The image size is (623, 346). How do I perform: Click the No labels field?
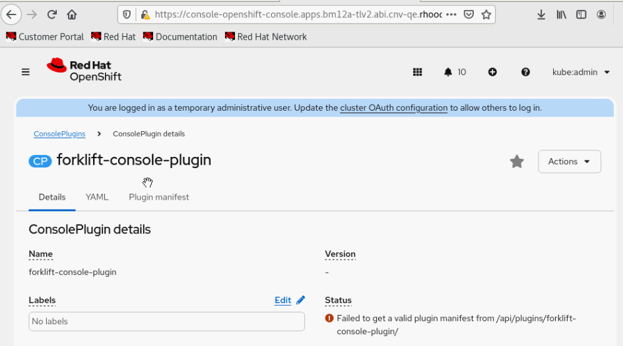point(166,322)
